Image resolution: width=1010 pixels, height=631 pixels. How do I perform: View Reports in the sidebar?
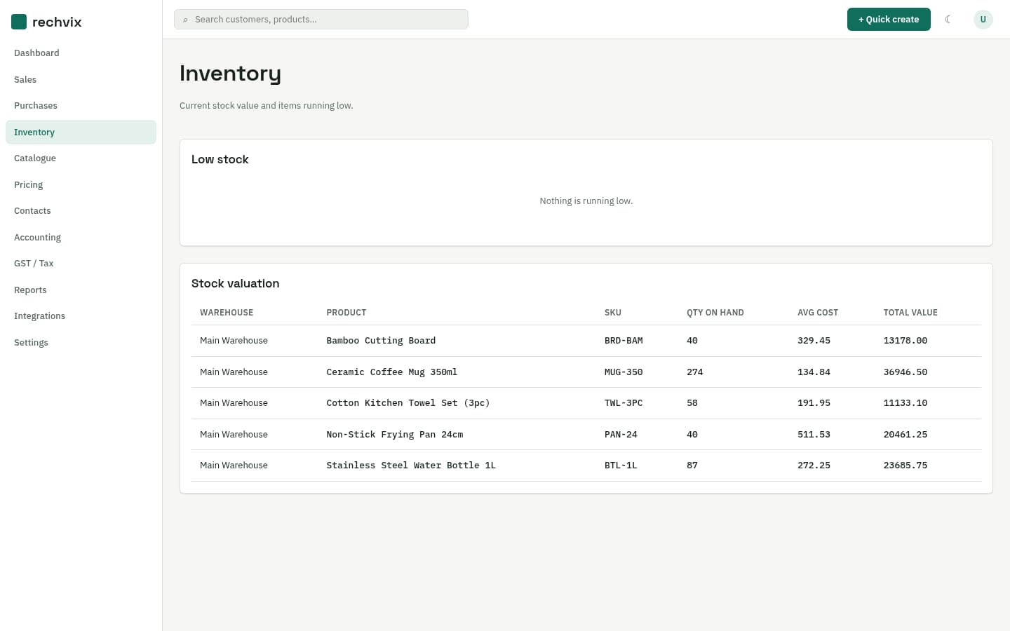click(81, 290)
